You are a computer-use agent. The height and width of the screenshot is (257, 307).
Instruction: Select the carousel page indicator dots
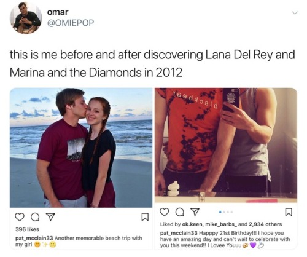[226, 212]
